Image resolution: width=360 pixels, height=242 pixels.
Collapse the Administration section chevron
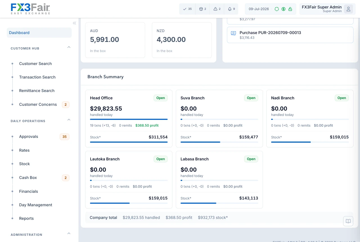tap(69, 234)
